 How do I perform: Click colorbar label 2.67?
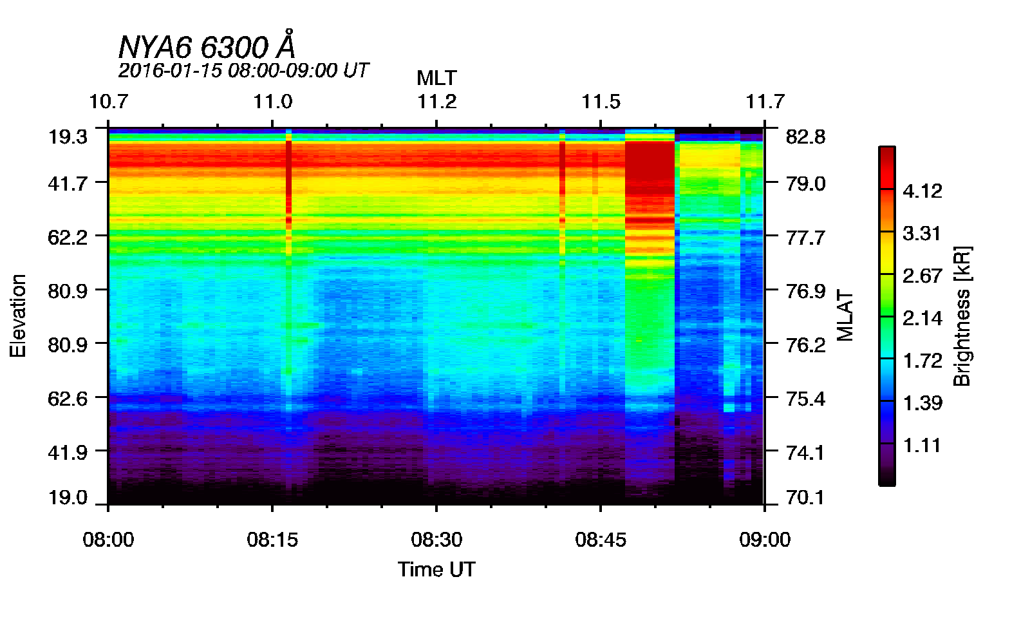(x=922, y=276)
